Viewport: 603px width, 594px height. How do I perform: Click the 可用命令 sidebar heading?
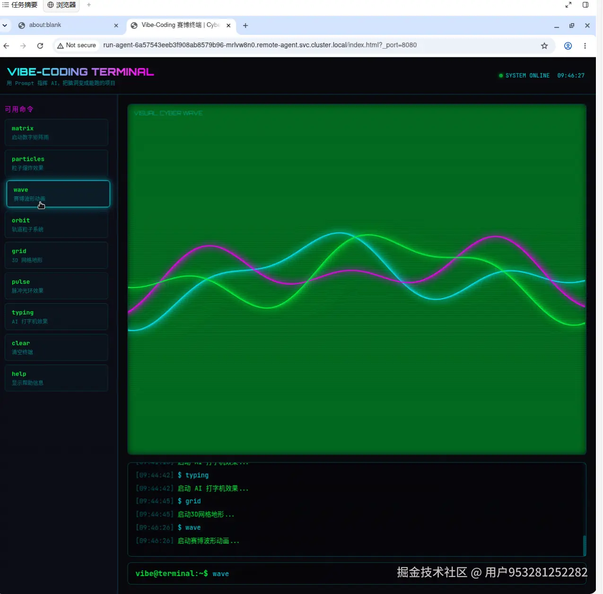[19, 109]
